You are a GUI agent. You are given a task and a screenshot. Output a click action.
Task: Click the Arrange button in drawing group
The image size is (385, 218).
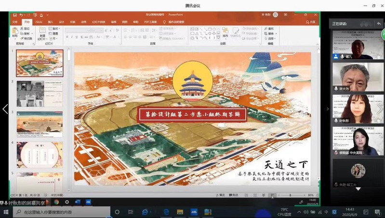[225, 33]
